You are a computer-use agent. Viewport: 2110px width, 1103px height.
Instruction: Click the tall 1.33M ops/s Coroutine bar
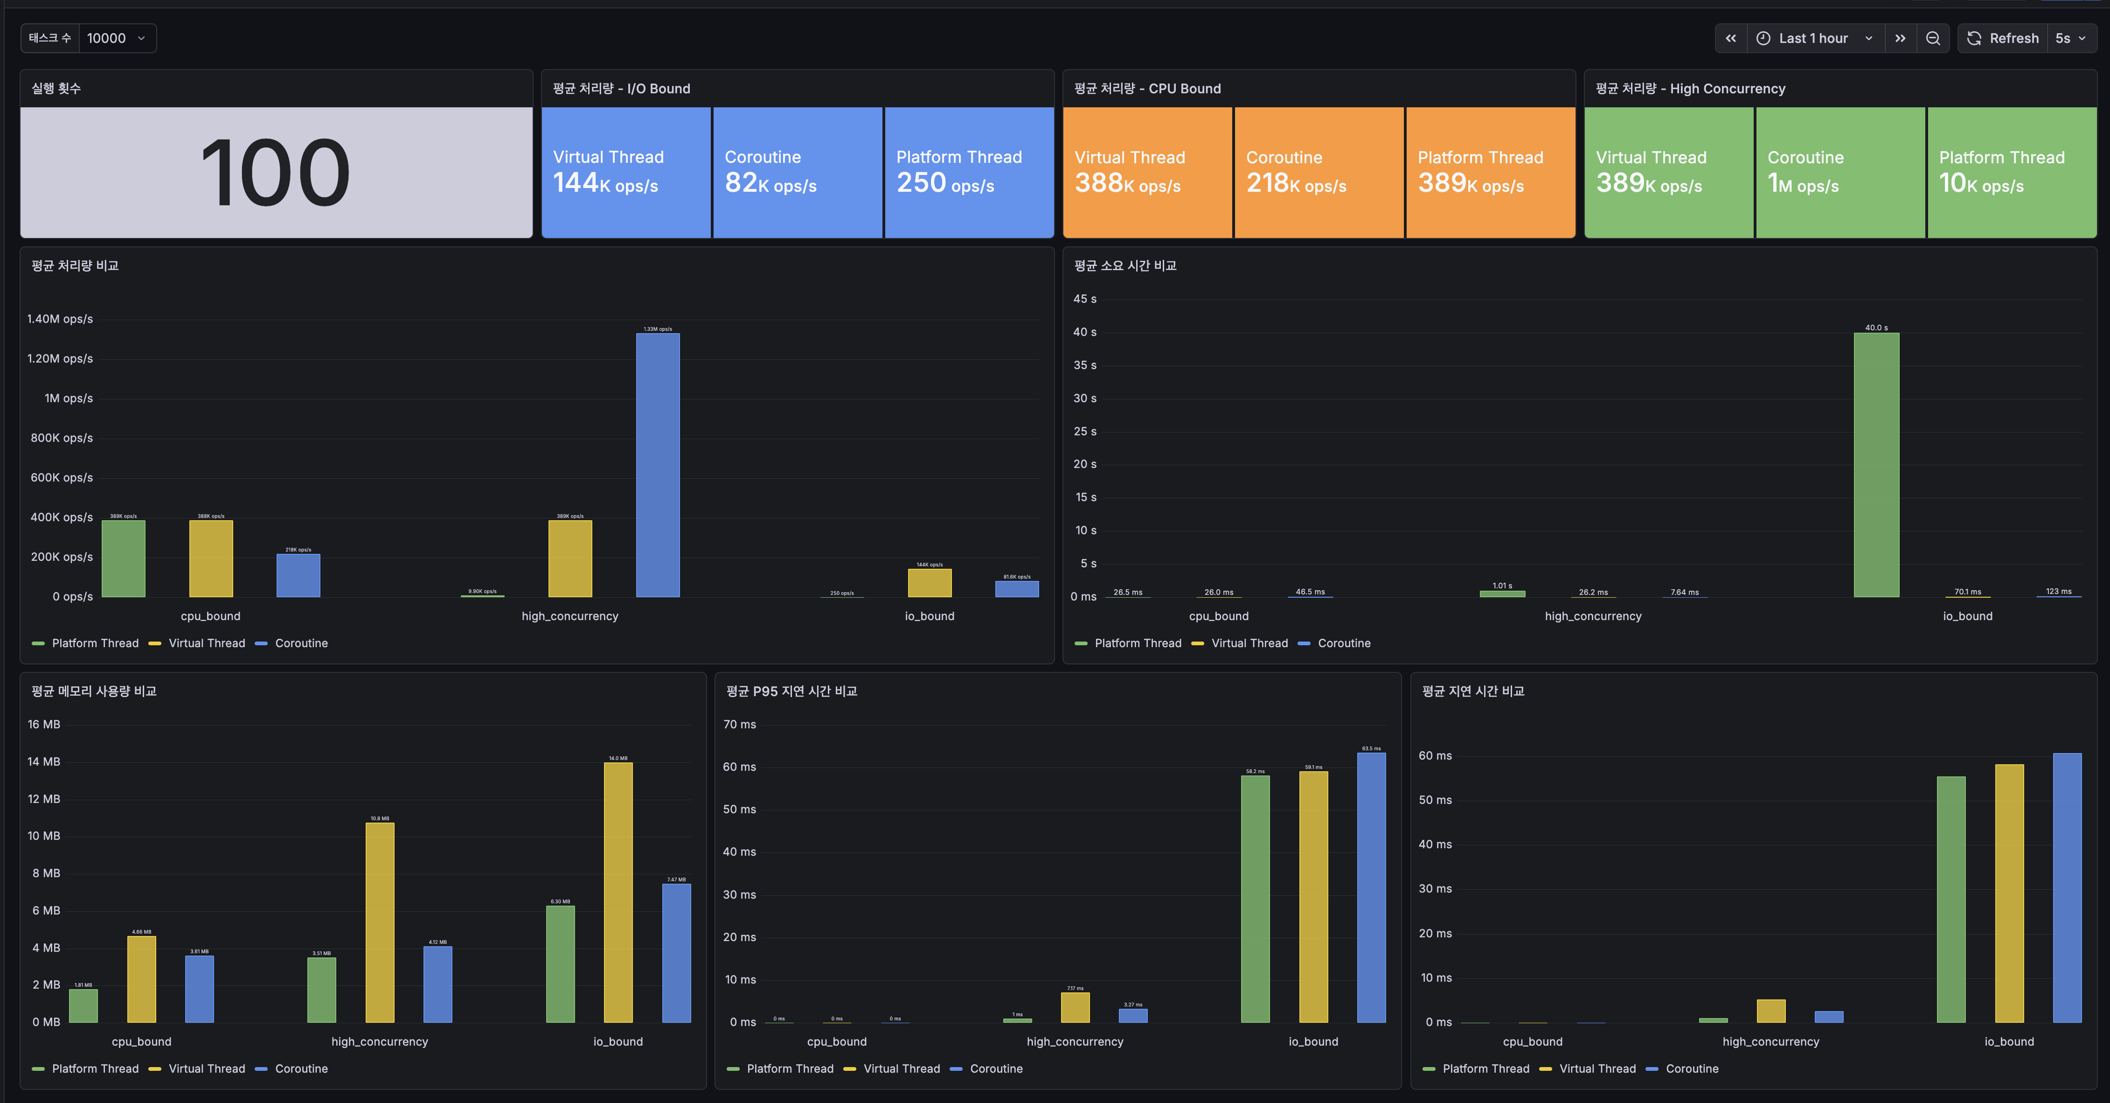click(x=658, y=465)
